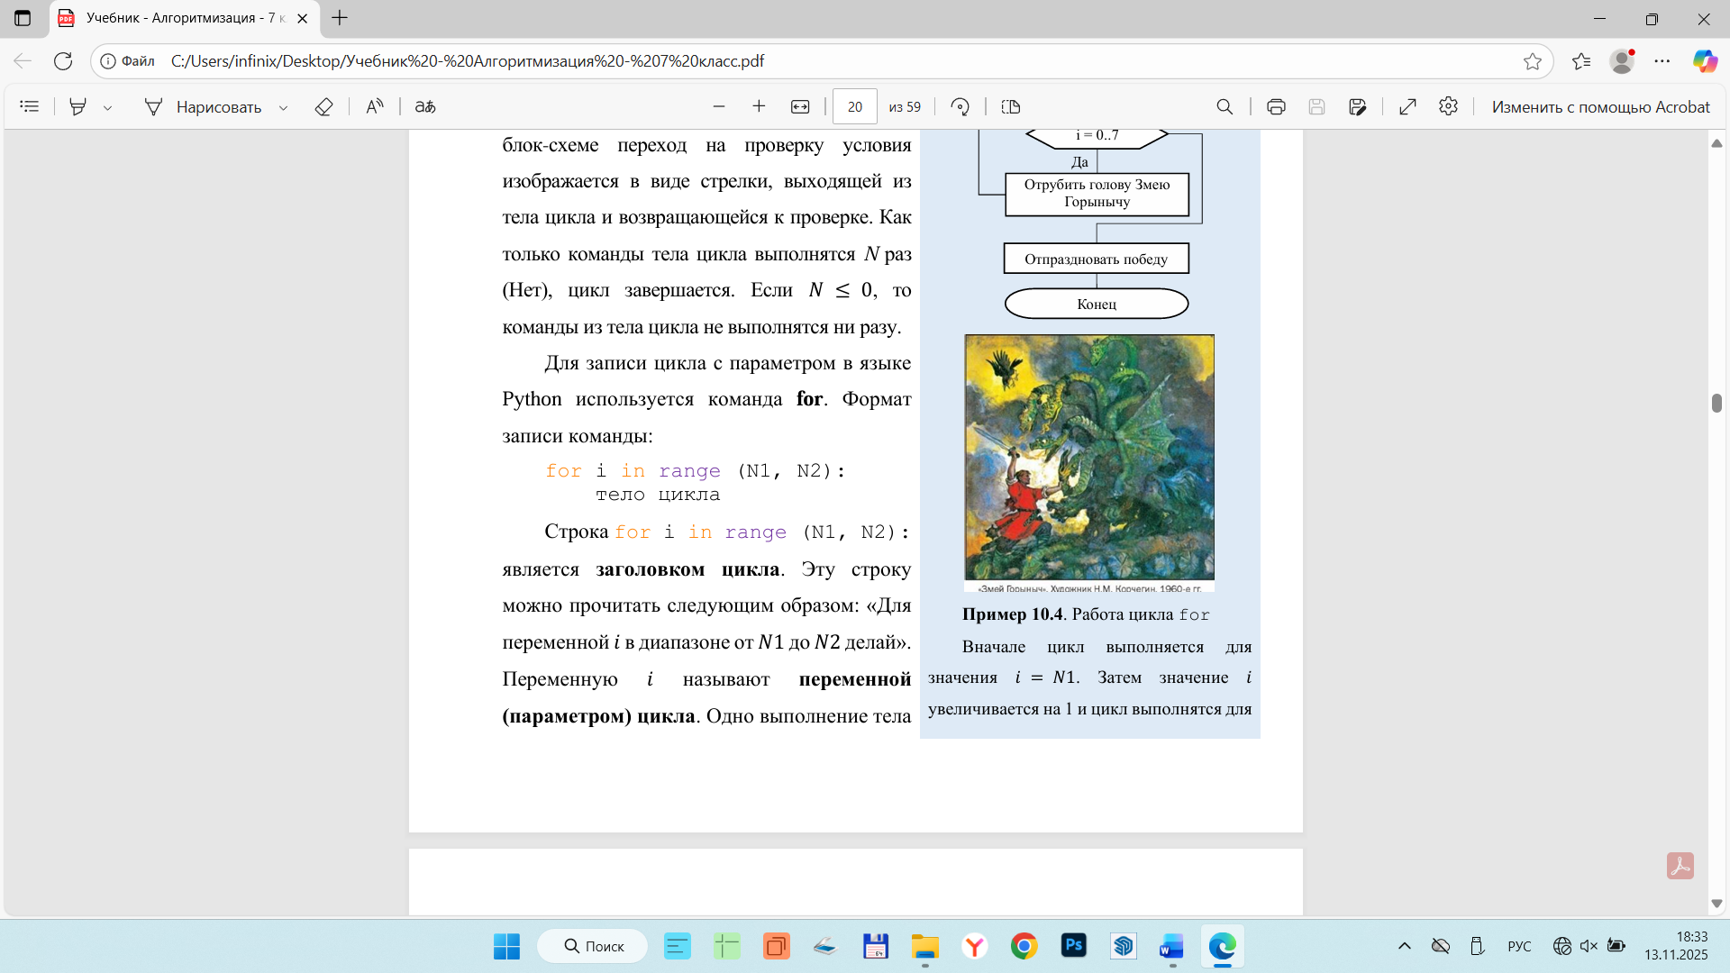Refresh the page
The image size is (1730, 973).
pos(63,60)
